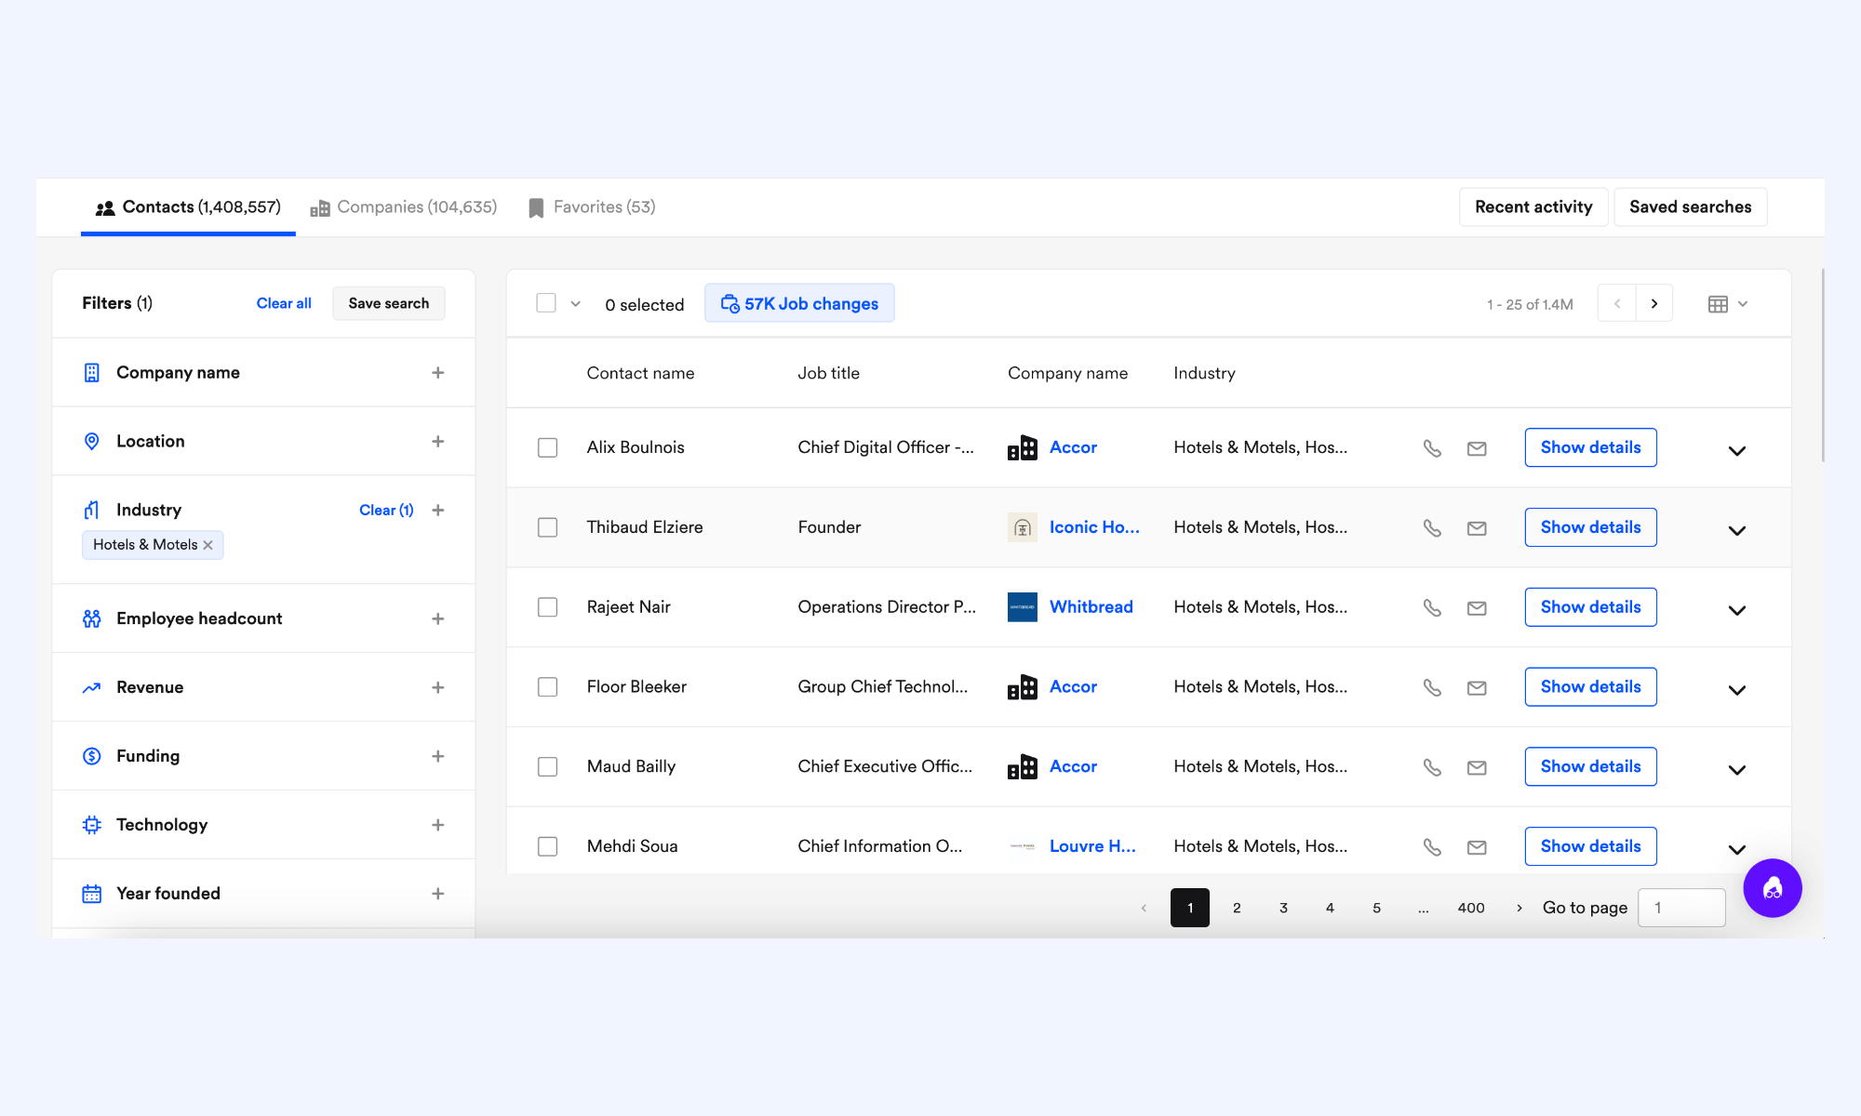Click Accor logo in Floor Bleeker row
The image size is (1861, 1116).
point(1023,687)
